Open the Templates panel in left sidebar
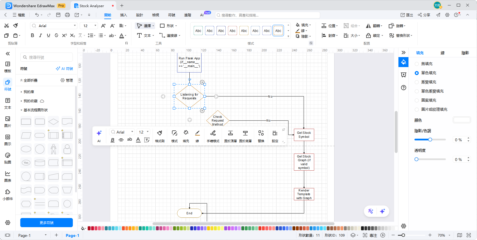Screen dimensions: 477x240 pos(8,67)
